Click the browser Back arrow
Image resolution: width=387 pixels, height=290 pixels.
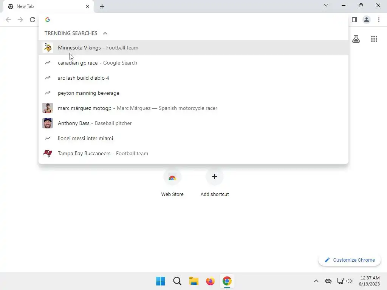coord(8,20)
